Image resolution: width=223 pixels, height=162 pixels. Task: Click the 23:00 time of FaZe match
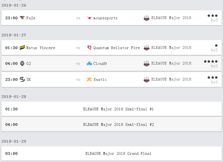(11, 18)
